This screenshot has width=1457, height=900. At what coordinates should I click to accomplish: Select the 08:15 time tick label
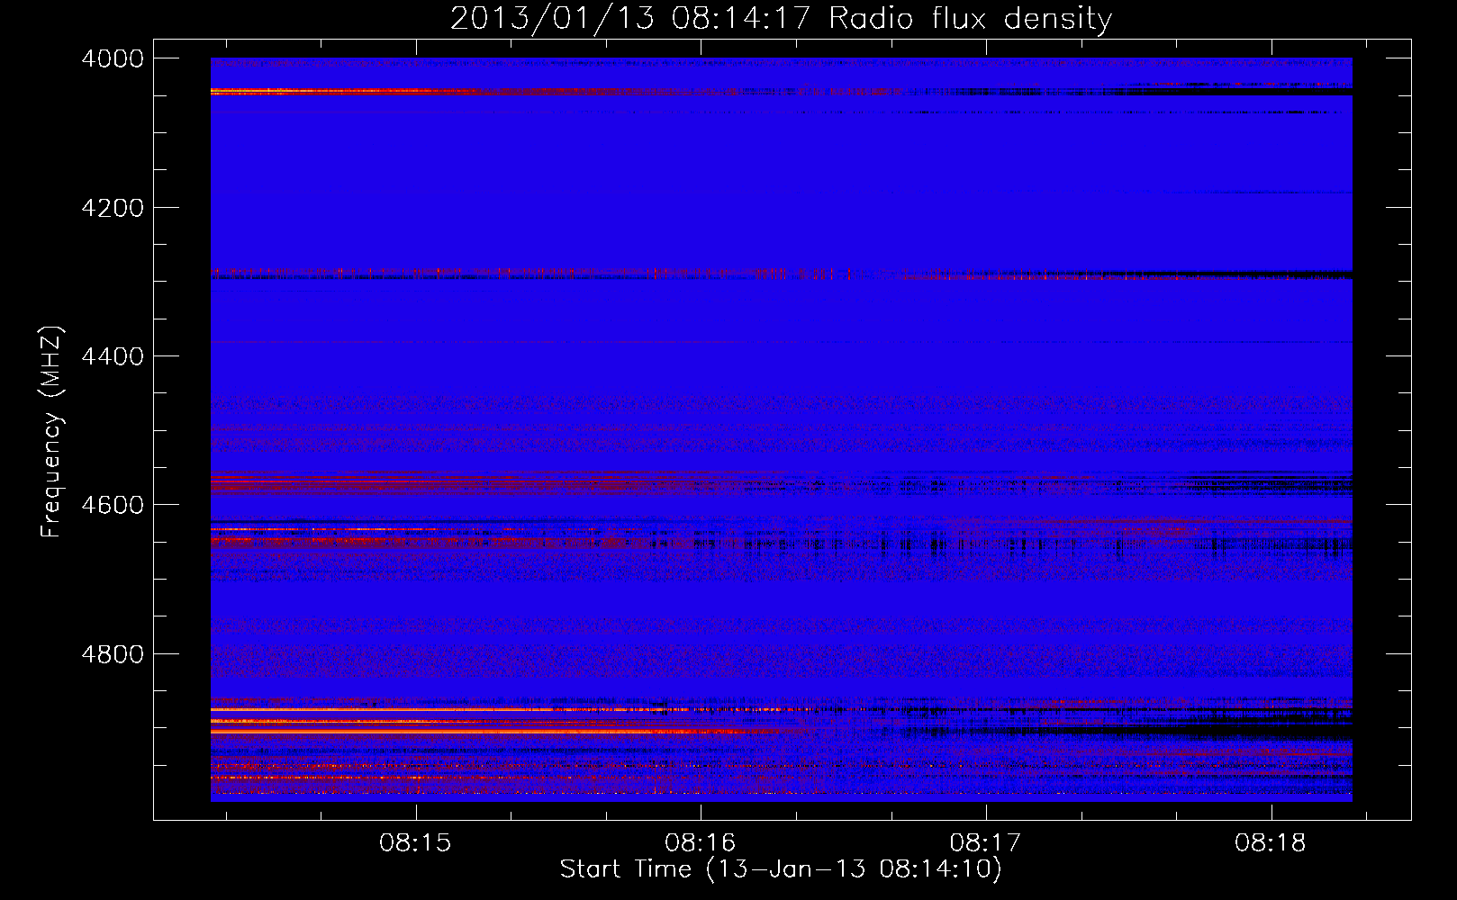[415, 843]
